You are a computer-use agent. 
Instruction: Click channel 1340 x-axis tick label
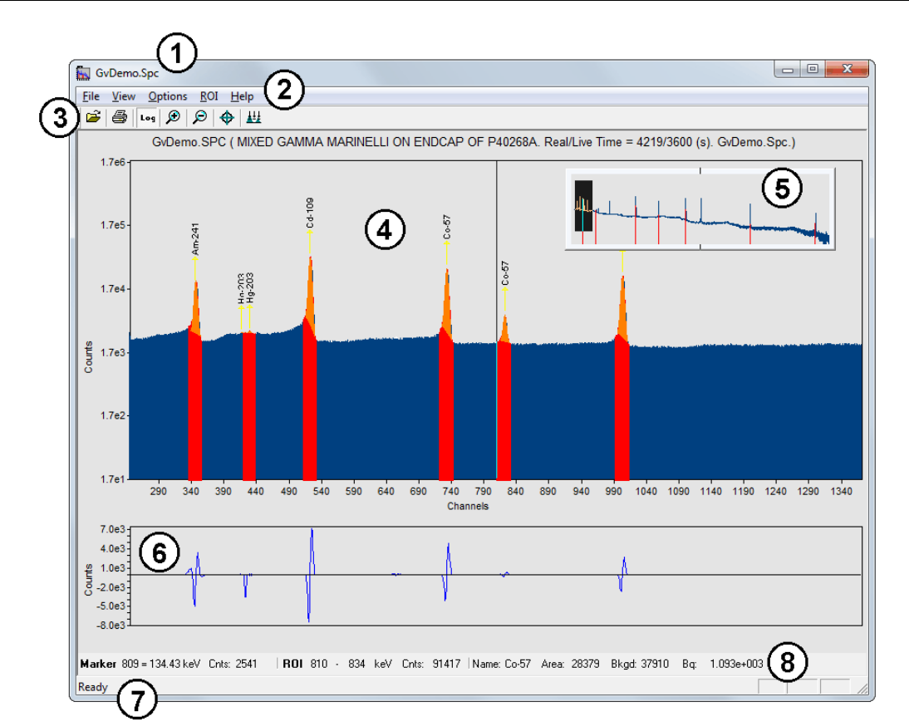coord(841,492)
